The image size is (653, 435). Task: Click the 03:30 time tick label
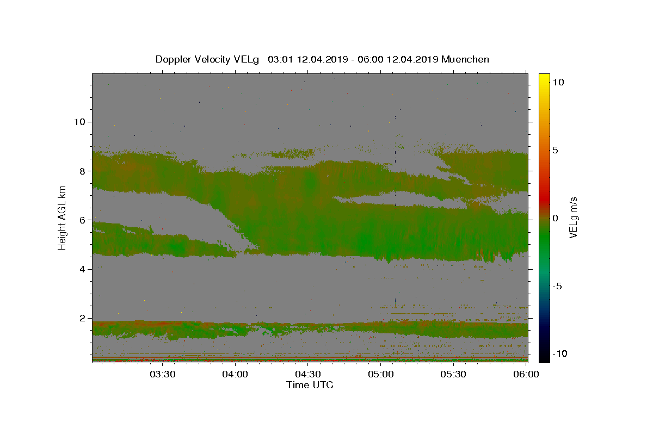coord(162,374)
